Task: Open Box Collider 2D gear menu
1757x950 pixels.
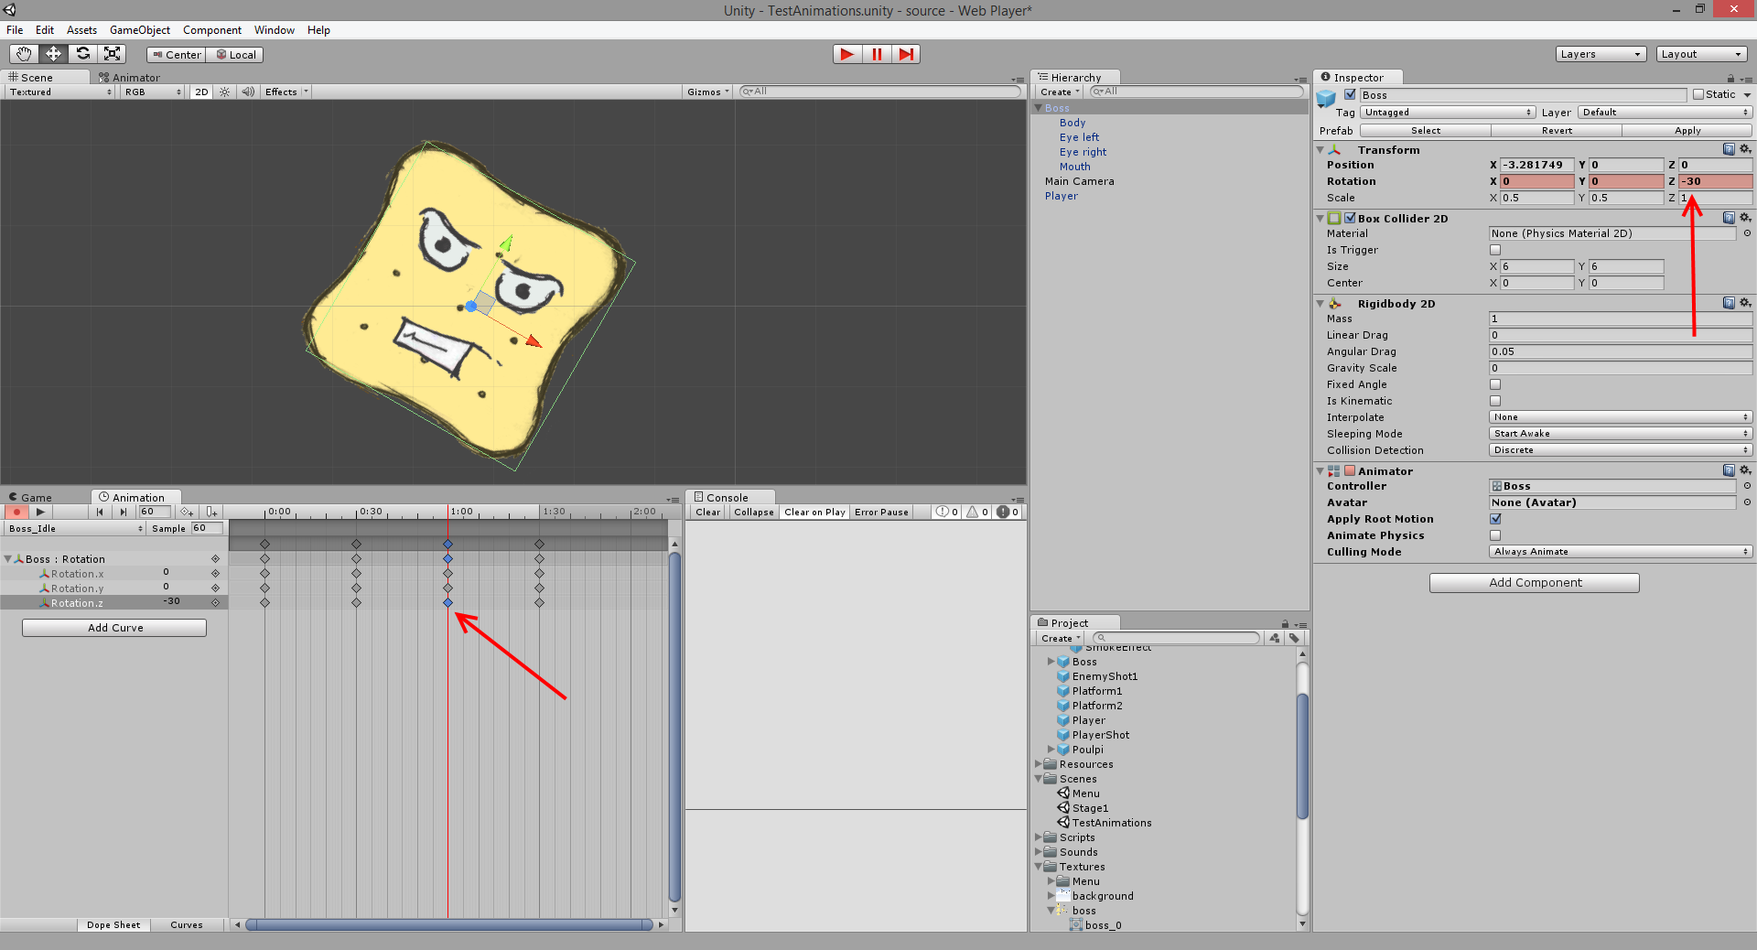Action: [x=1745, y=218]
